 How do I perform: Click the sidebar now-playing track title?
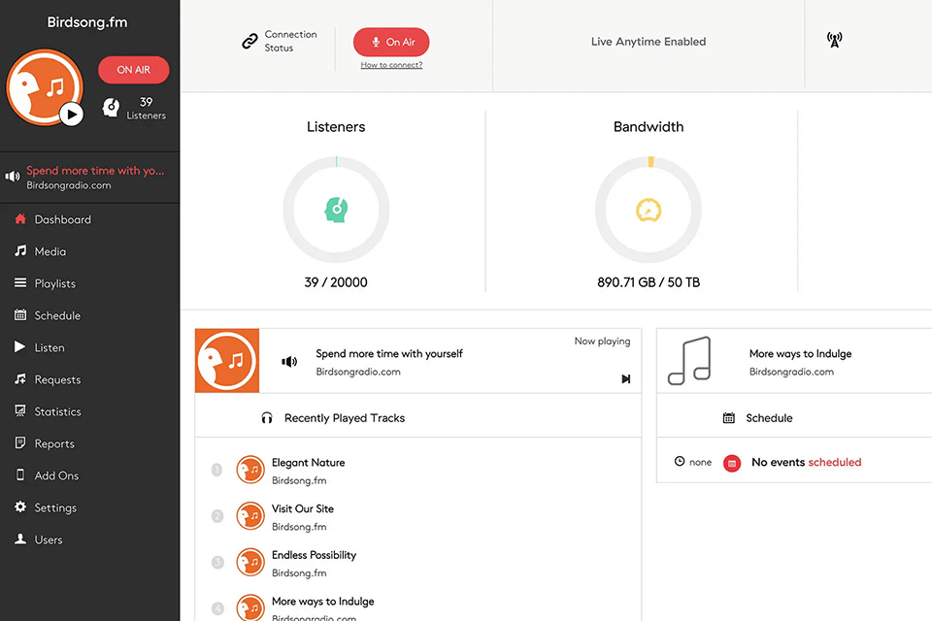[95, 171]
